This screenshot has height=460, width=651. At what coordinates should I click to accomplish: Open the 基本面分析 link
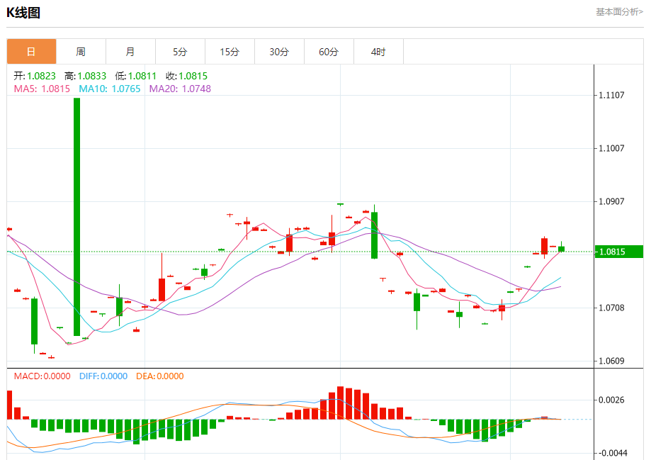point(619,12)
